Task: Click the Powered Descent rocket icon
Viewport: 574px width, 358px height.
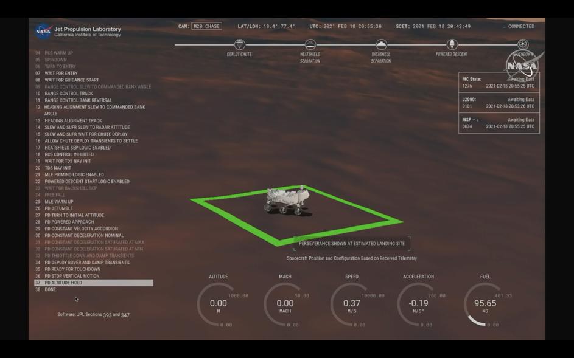Action: 452,44
